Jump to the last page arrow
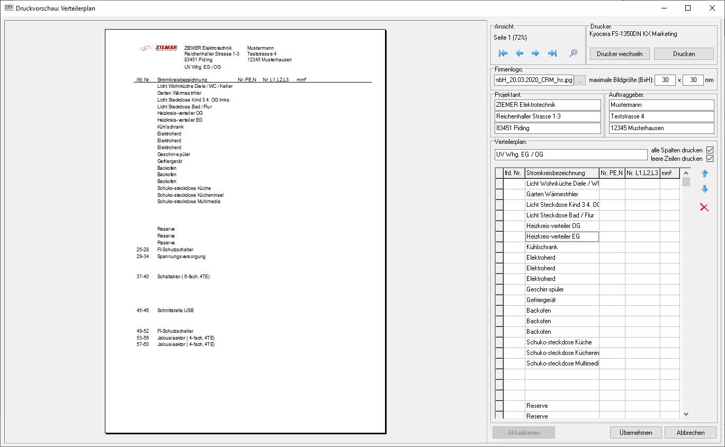The width and height of the screenshot is (725, 447). (552, 53)
